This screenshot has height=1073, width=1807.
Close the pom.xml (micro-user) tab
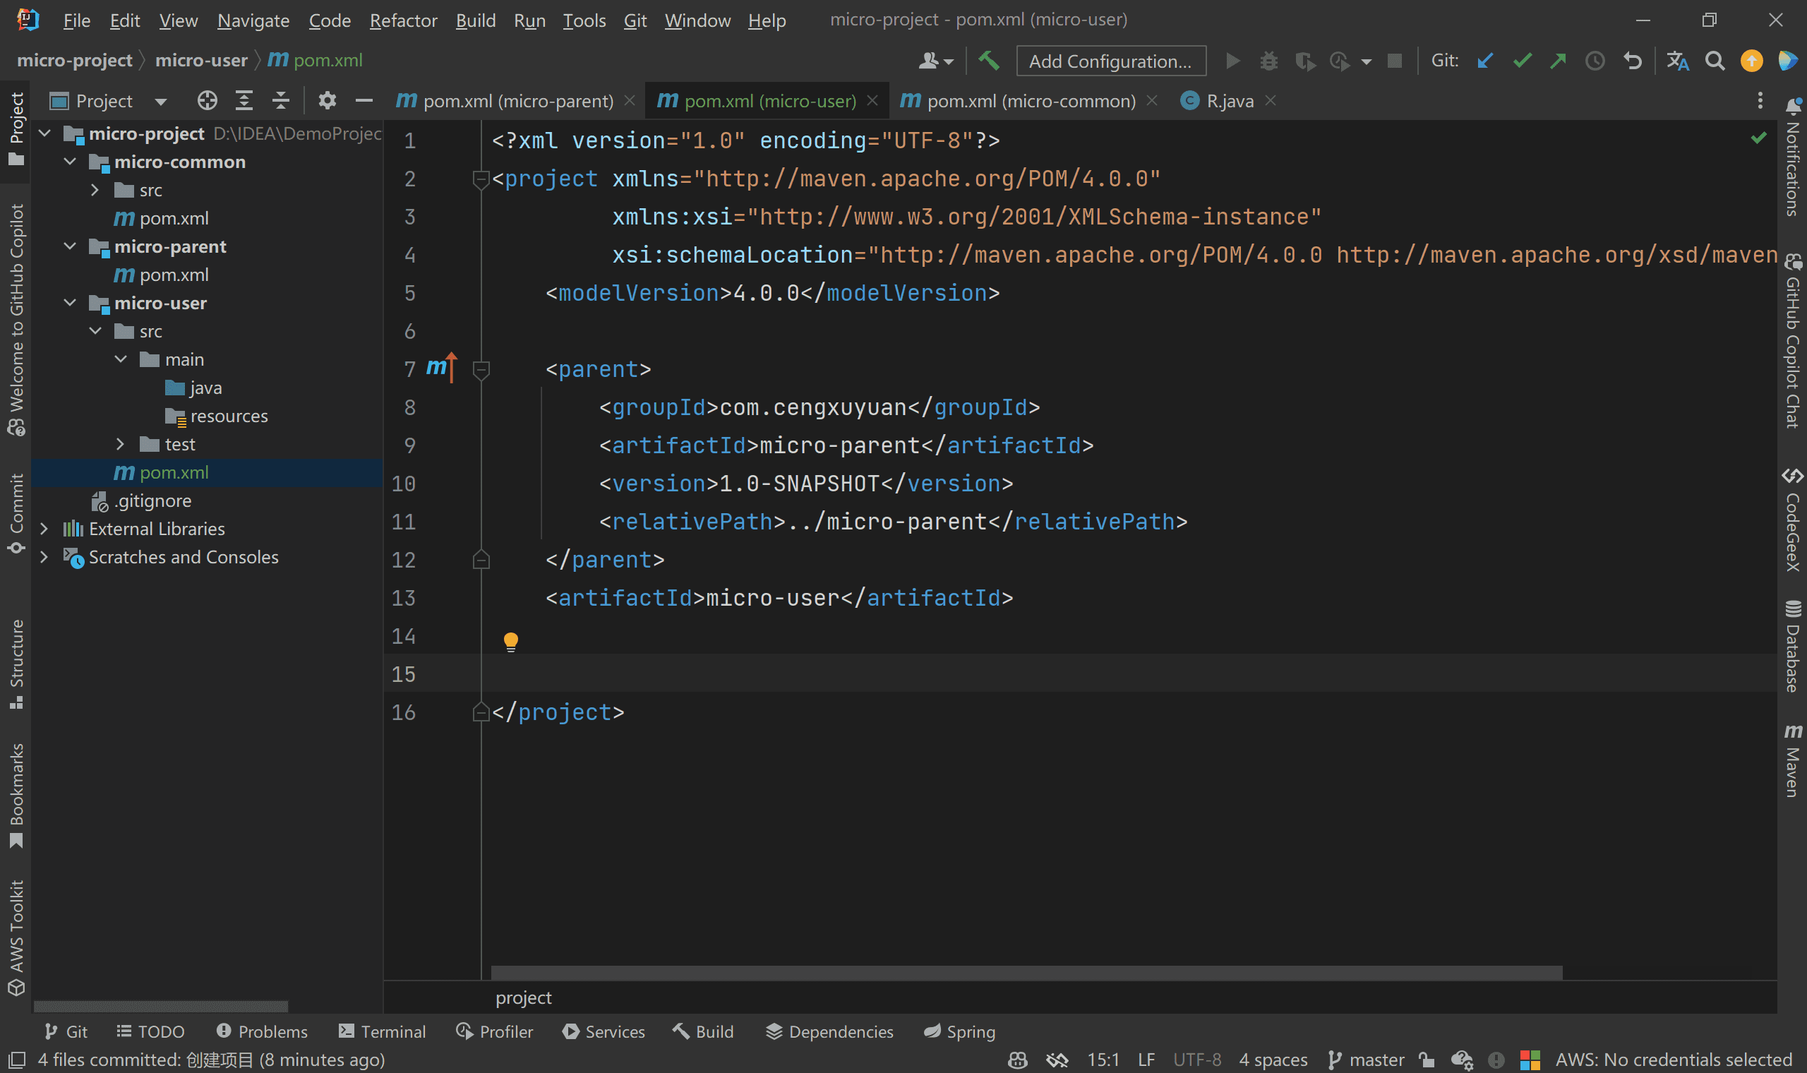click(872, 100)
